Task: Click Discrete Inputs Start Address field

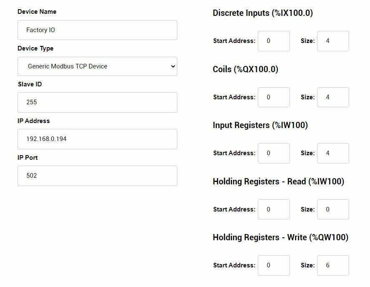Action: click(x=274, y=41)
